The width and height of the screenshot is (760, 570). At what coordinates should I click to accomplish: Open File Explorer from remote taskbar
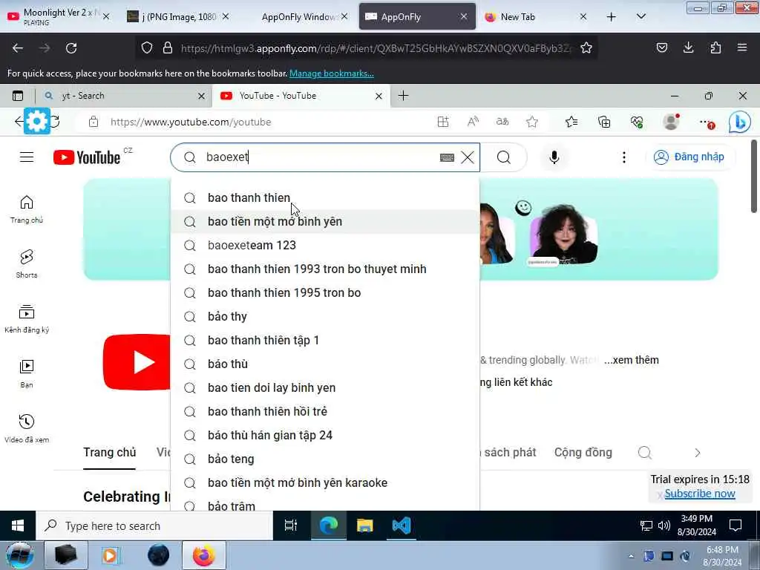point(365,525)
